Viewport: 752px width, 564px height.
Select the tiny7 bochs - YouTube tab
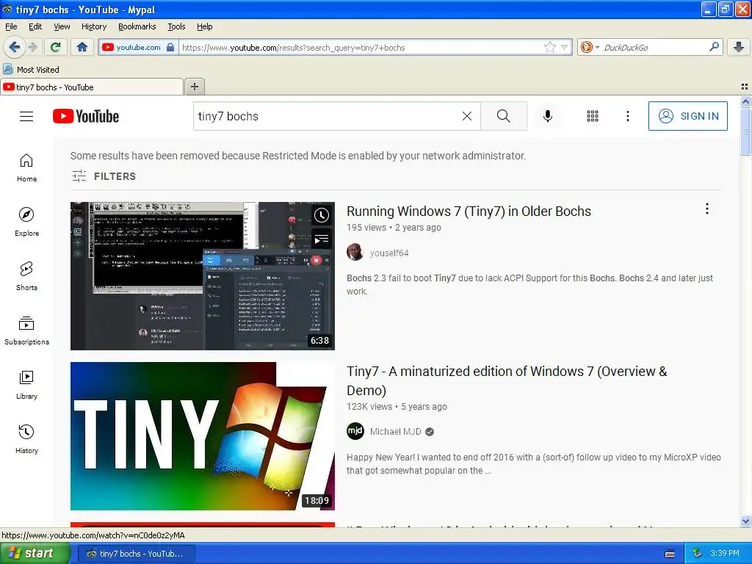pos(92,87)
